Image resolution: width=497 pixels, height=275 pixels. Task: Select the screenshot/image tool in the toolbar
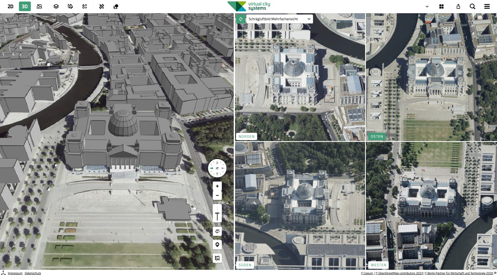(x=39, y=6)
